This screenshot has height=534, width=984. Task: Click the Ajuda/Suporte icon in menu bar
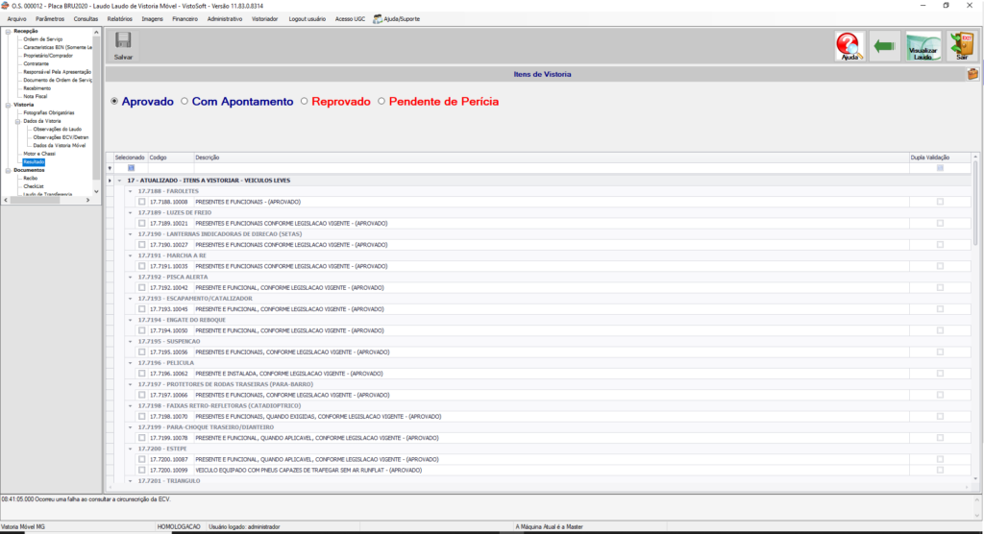click(378, 18)
